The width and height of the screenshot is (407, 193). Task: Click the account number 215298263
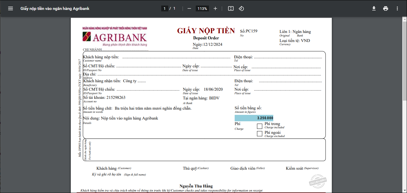click(116, 98)
